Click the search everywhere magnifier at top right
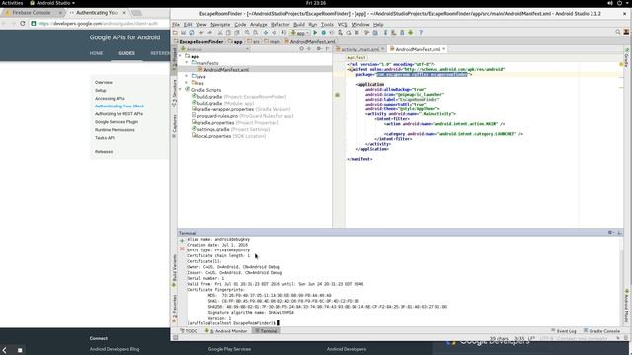632x355 pixels. pos(618,32)
